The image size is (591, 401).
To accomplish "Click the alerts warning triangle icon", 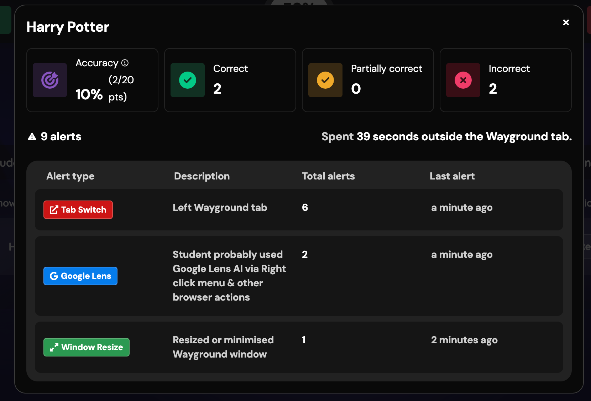I will (x=32, y=137).
